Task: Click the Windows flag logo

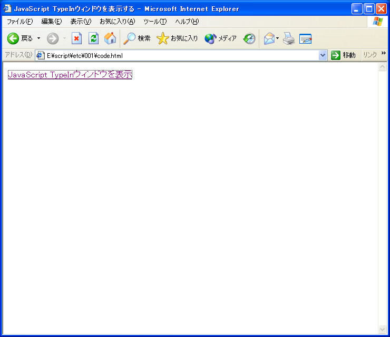Action: pos(378,22)
